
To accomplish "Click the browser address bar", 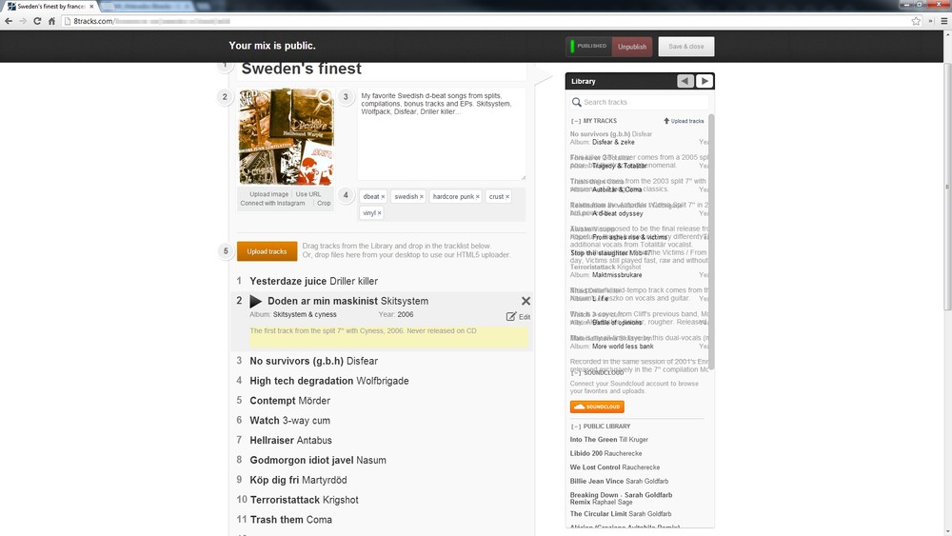I will point(486,21).
